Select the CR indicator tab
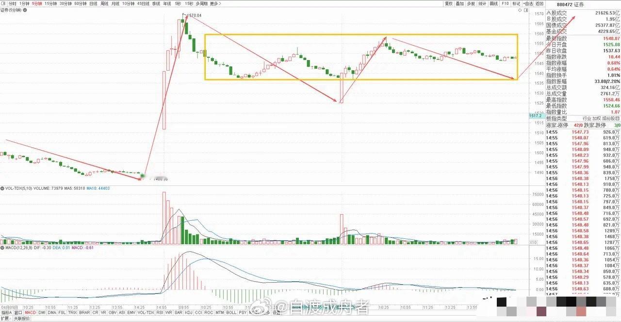This screenshot has width=621, height=322. click(x=95, y=313)
